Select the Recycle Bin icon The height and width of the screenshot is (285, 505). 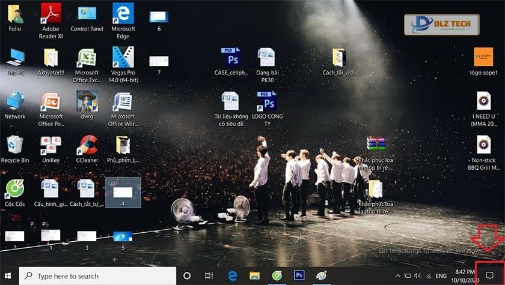coord(15,146)
